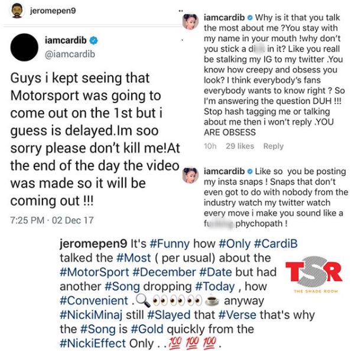Screen dimensions: 351x351
Task: Open the #Convenient hashtag
Action: (94, 301)
